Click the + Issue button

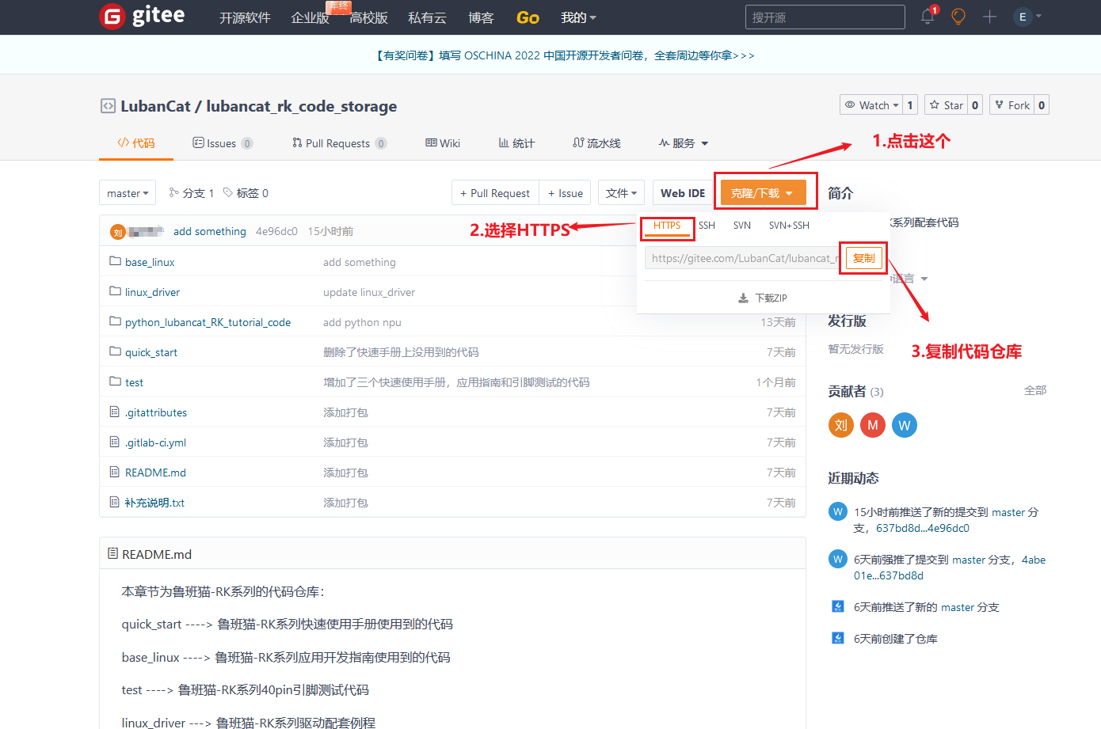click(566, 193)
